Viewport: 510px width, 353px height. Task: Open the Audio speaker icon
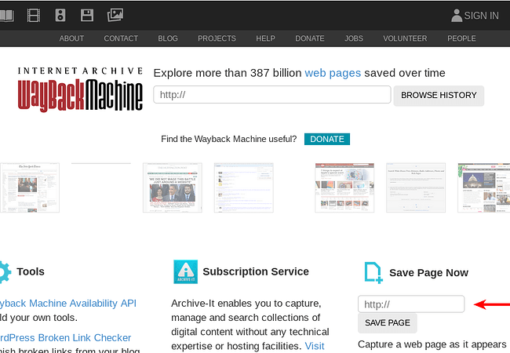(60, 15)
